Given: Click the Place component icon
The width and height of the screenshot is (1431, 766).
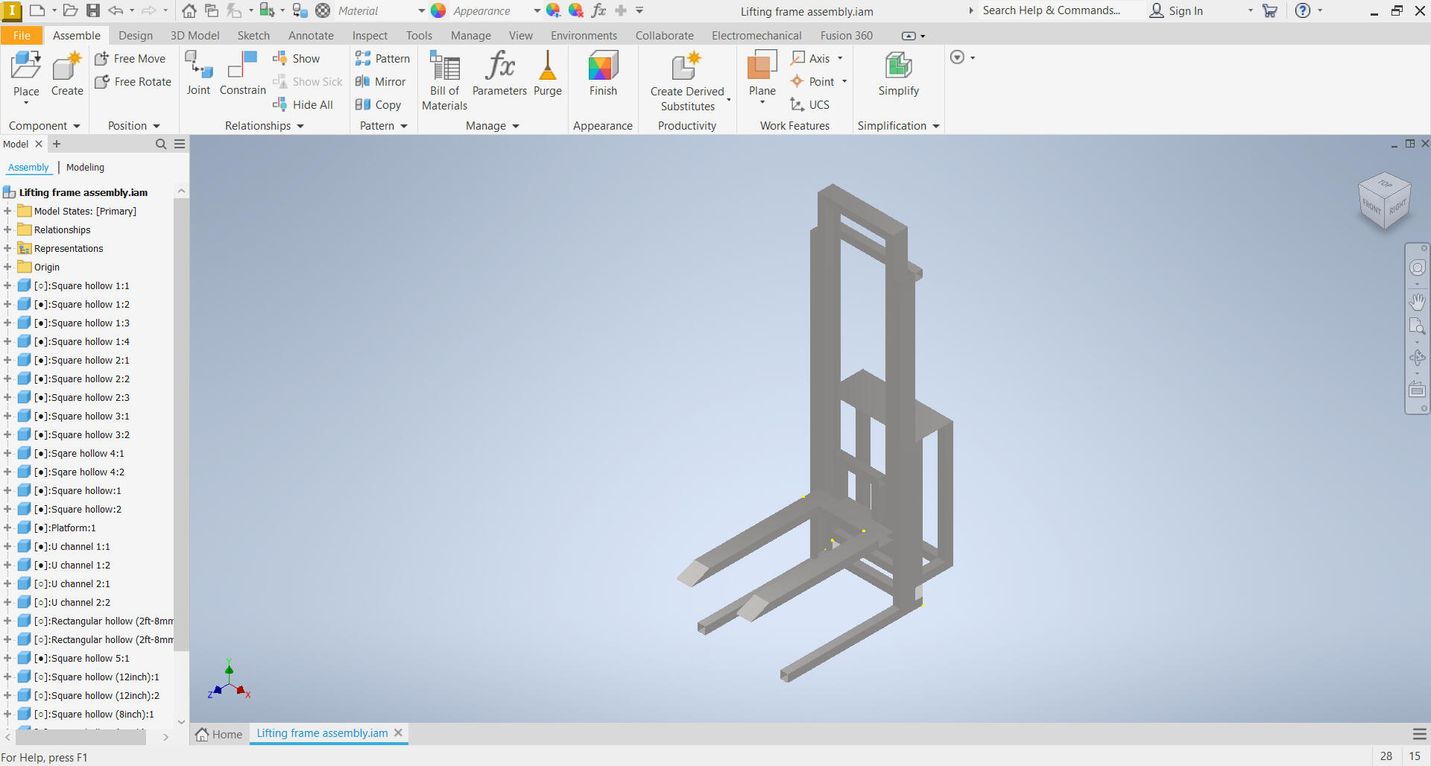Looking at the screenshot, I should click(26, 67).
